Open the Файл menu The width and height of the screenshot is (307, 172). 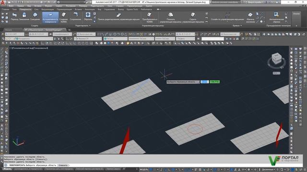11,6
